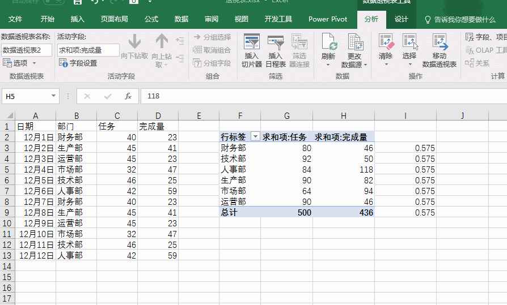Click the Move PivotTable (移动数据透视表) icon
This screenshot has width=507, height=305.
pos(439,44)
